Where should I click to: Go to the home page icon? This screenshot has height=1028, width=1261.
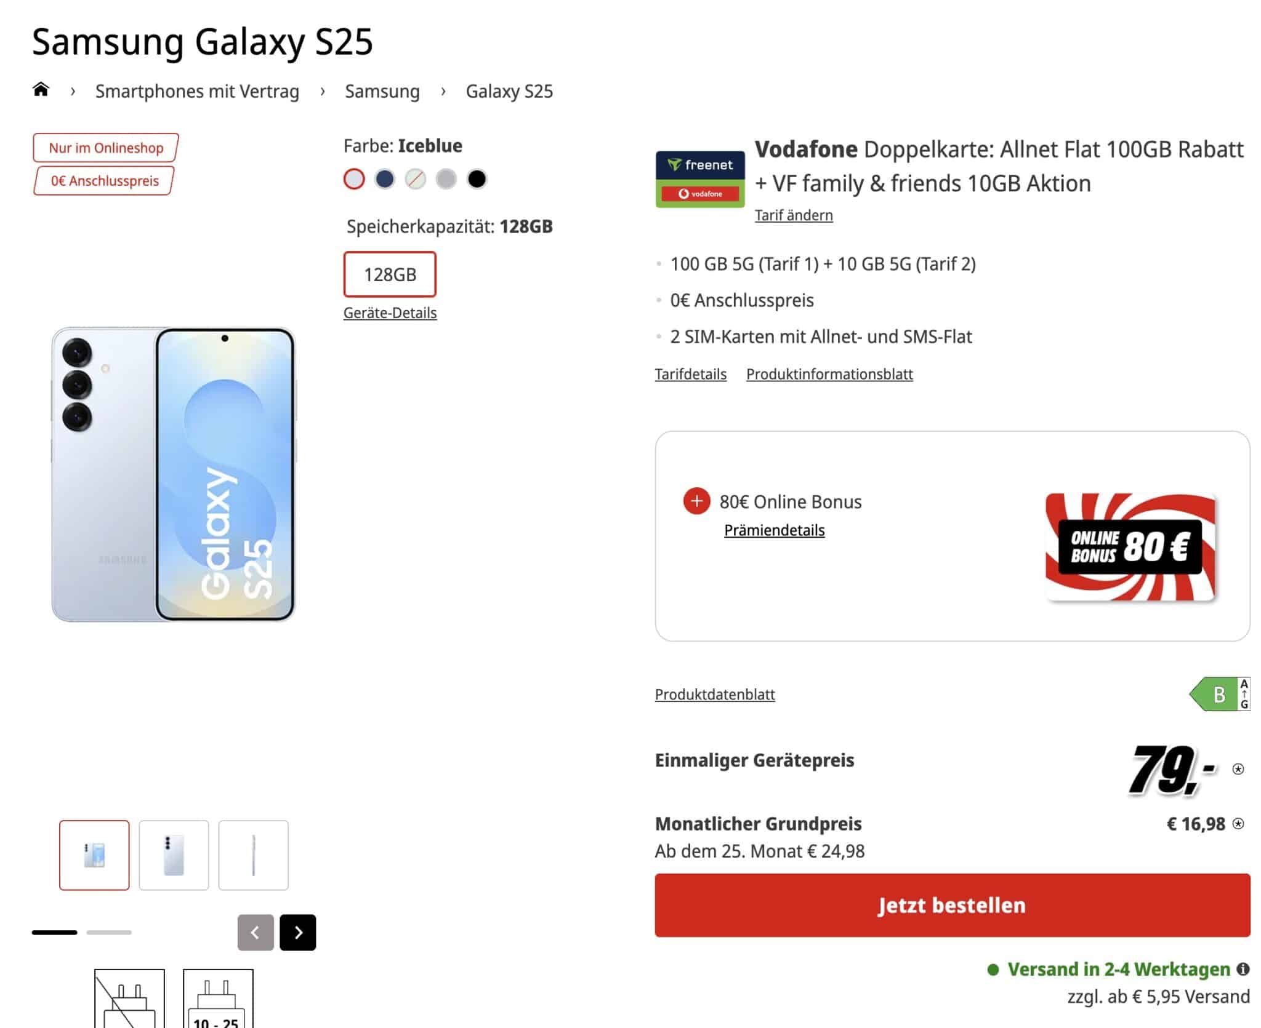pos(41,90)
